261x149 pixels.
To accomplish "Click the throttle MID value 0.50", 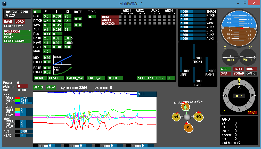I will coord(47,57).
